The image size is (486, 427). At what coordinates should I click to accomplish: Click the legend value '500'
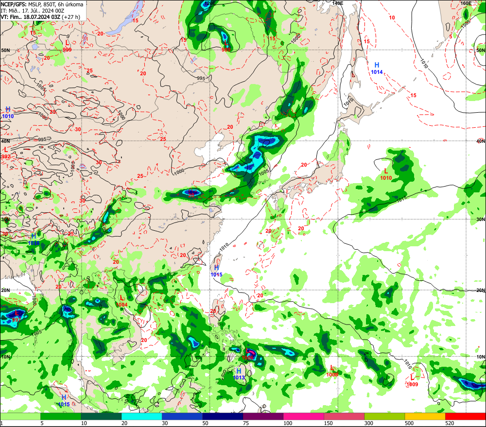click(x=409, y=423)
